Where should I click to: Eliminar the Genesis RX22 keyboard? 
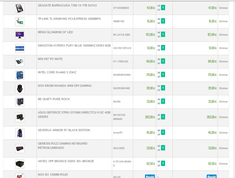(x=224, y=148)
